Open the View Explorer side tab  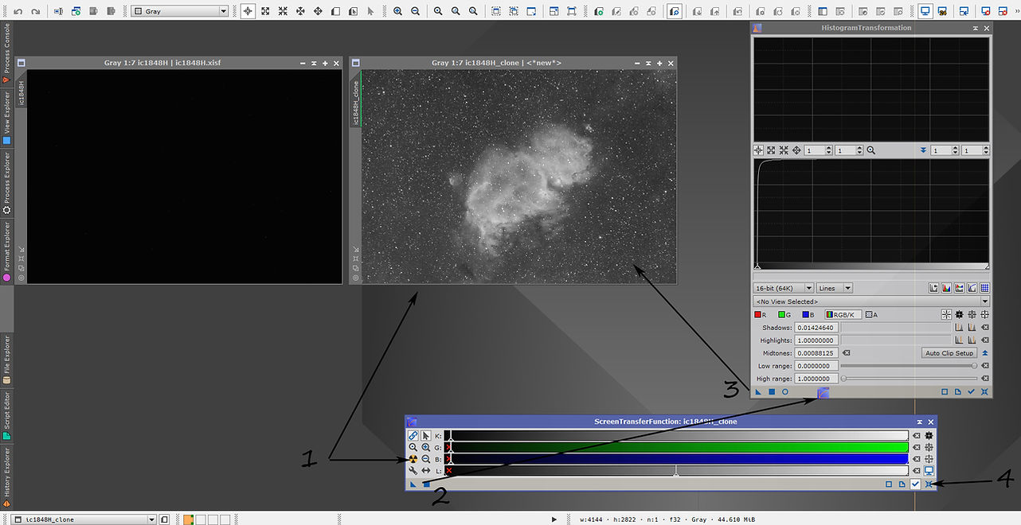coord(6,119)
